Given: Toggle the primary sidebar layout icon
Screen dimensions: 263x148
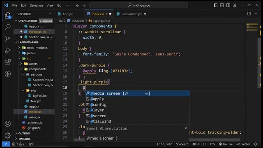Looking at the screenshot, I should 215,5.
